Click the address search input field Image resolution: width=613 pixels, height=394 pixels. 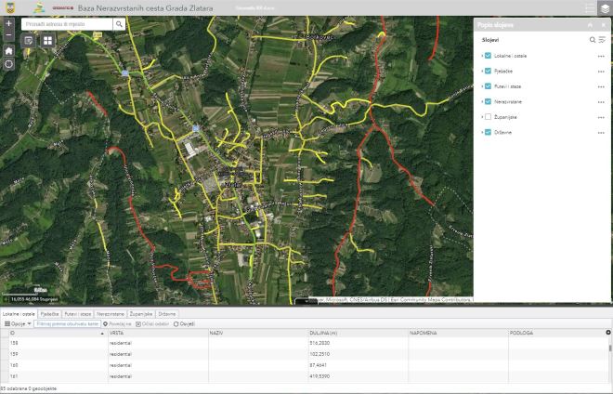(67, 24)
